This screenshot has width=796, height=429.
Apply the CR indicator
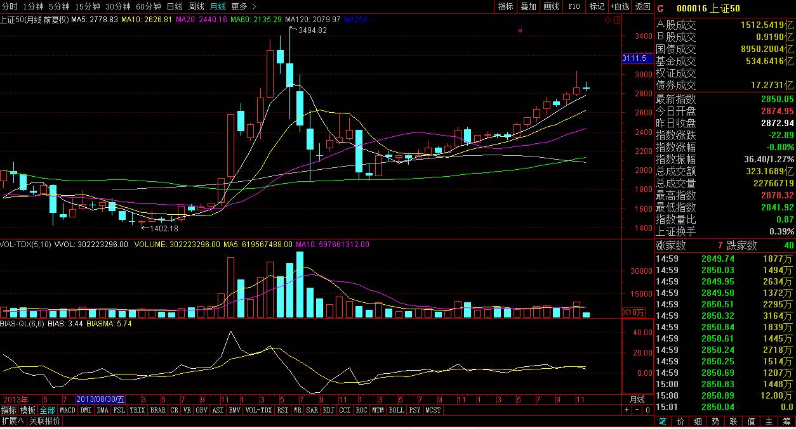175,410
